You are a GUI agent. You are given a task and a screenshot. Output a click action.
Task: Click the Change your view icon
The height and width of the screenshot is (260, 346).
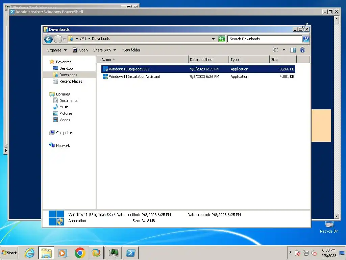point(276,50)
